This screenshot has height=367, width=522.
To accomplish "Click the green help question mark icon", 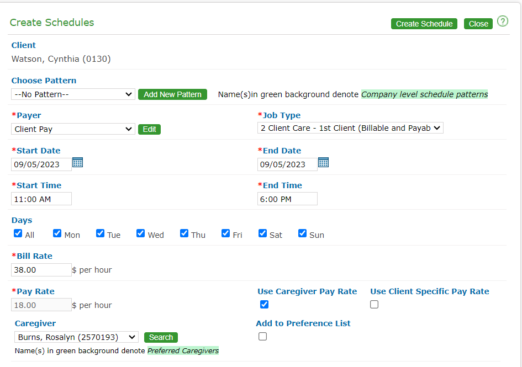I will click(x=502, y=22).
